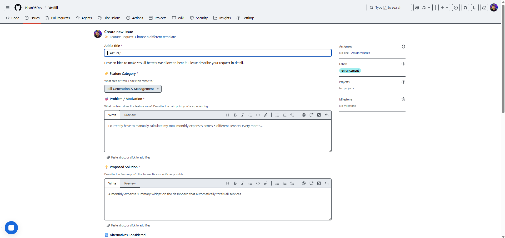Click into the Problem / Motivation text area
Screen dimensions: 505x238
[x=218, y=136]
